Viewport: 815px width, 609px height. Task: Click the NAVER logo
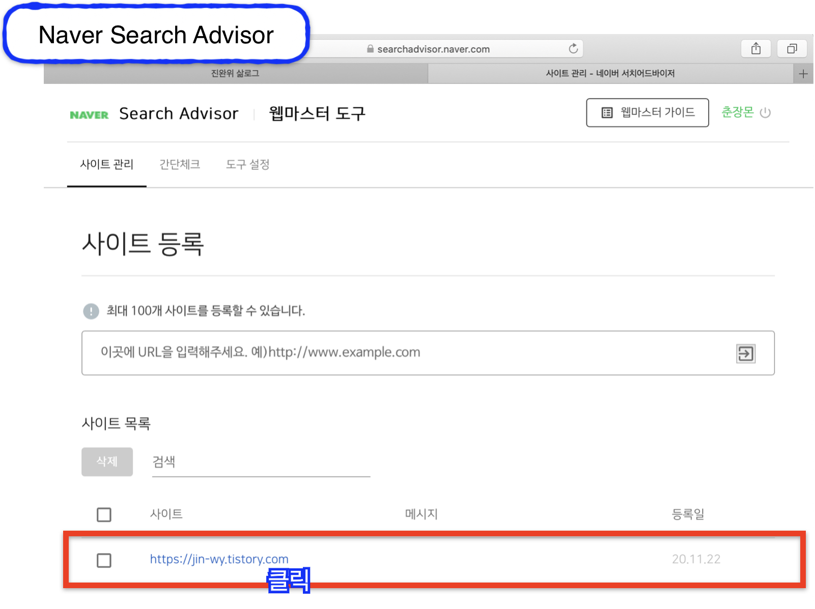pyautogui.click(x=89, y=115)
